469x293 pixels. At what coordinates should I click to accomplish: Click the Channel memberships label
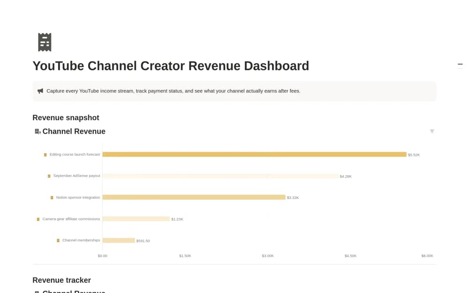[81, 240]
